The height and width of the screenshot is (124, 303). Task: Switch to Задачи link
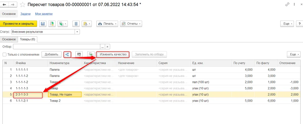click(x=25, y=14)
